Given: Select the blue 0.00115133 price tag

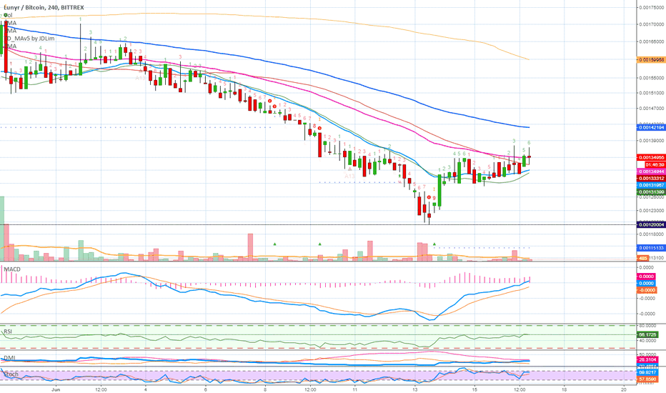Looking at the screenshot, I should point(651,248).
